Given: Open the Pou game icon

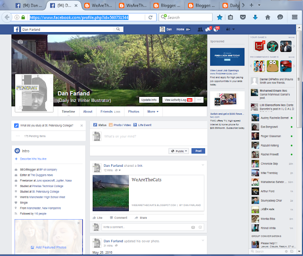Looking at the screenshot, I should point(273,66).
